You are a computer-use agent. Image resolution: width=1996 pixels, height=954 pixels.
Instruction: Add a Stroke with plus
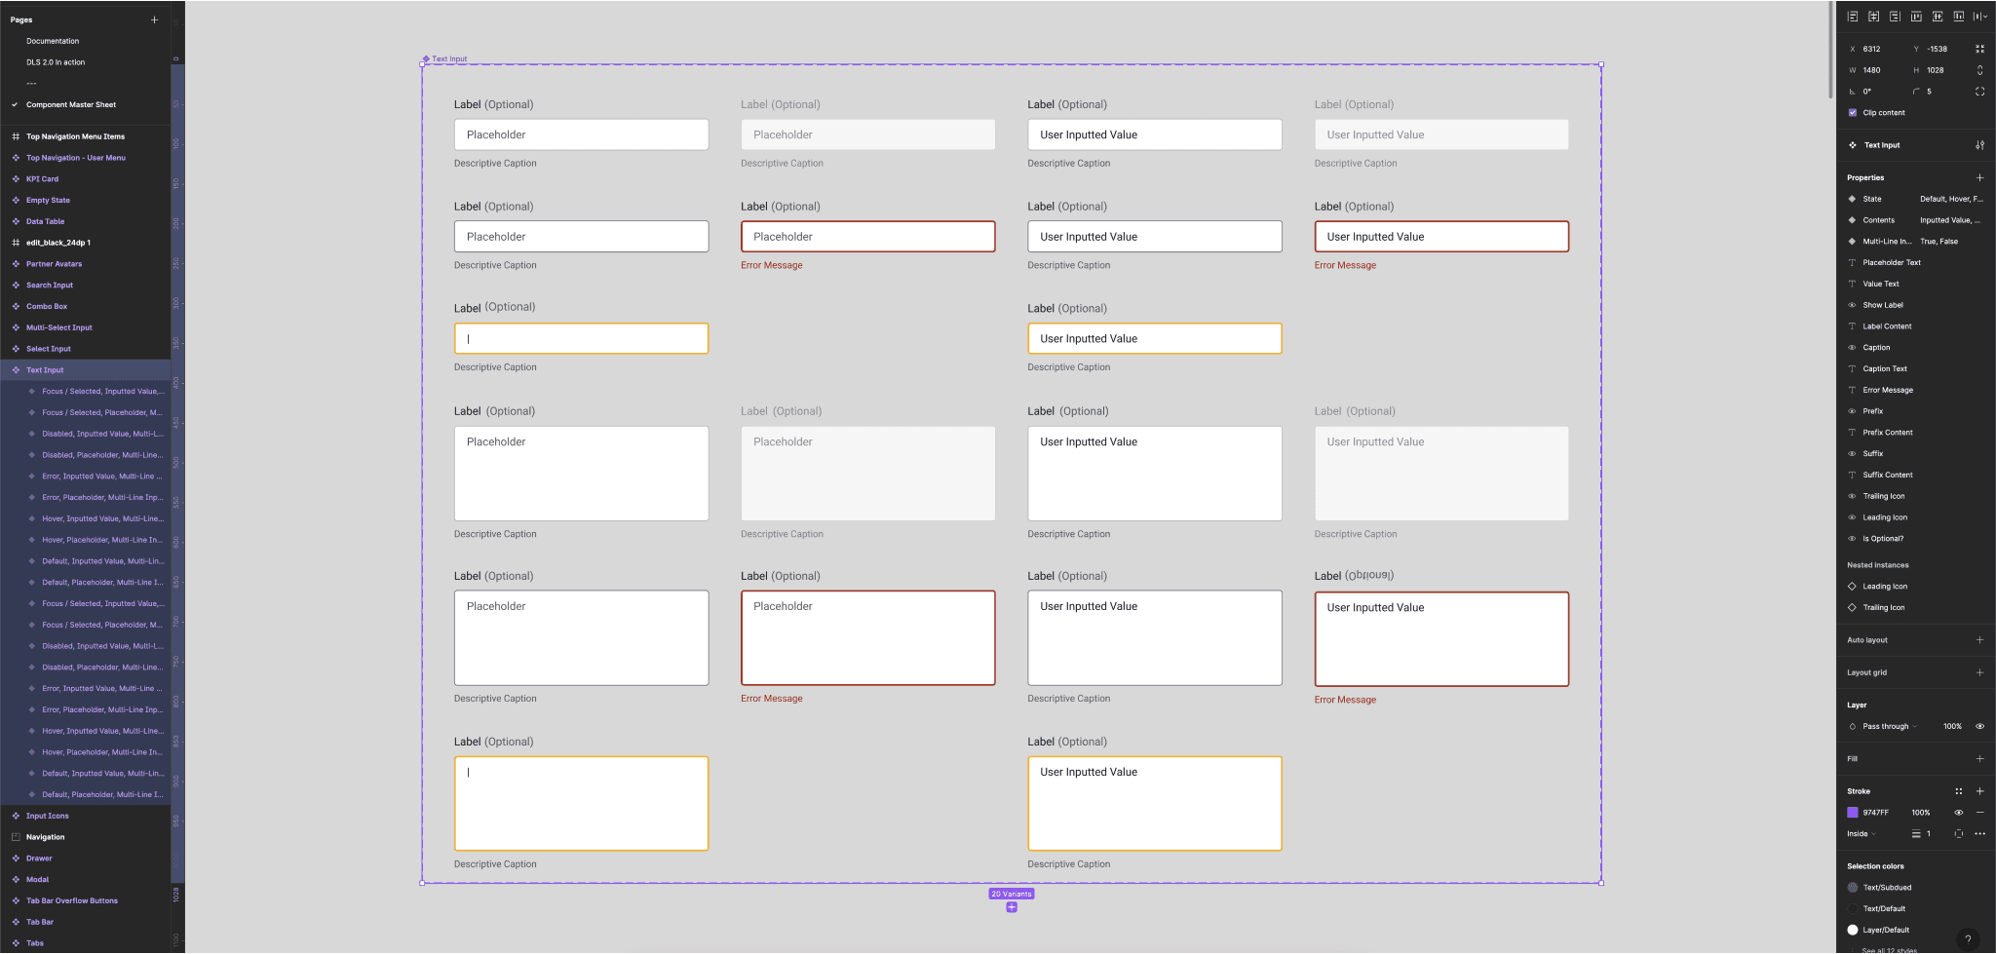1979,791
